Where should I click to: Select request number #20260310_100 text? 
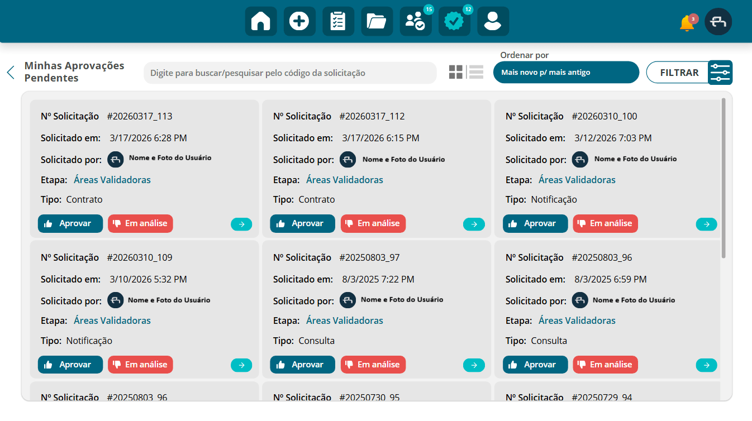point(605,116)
